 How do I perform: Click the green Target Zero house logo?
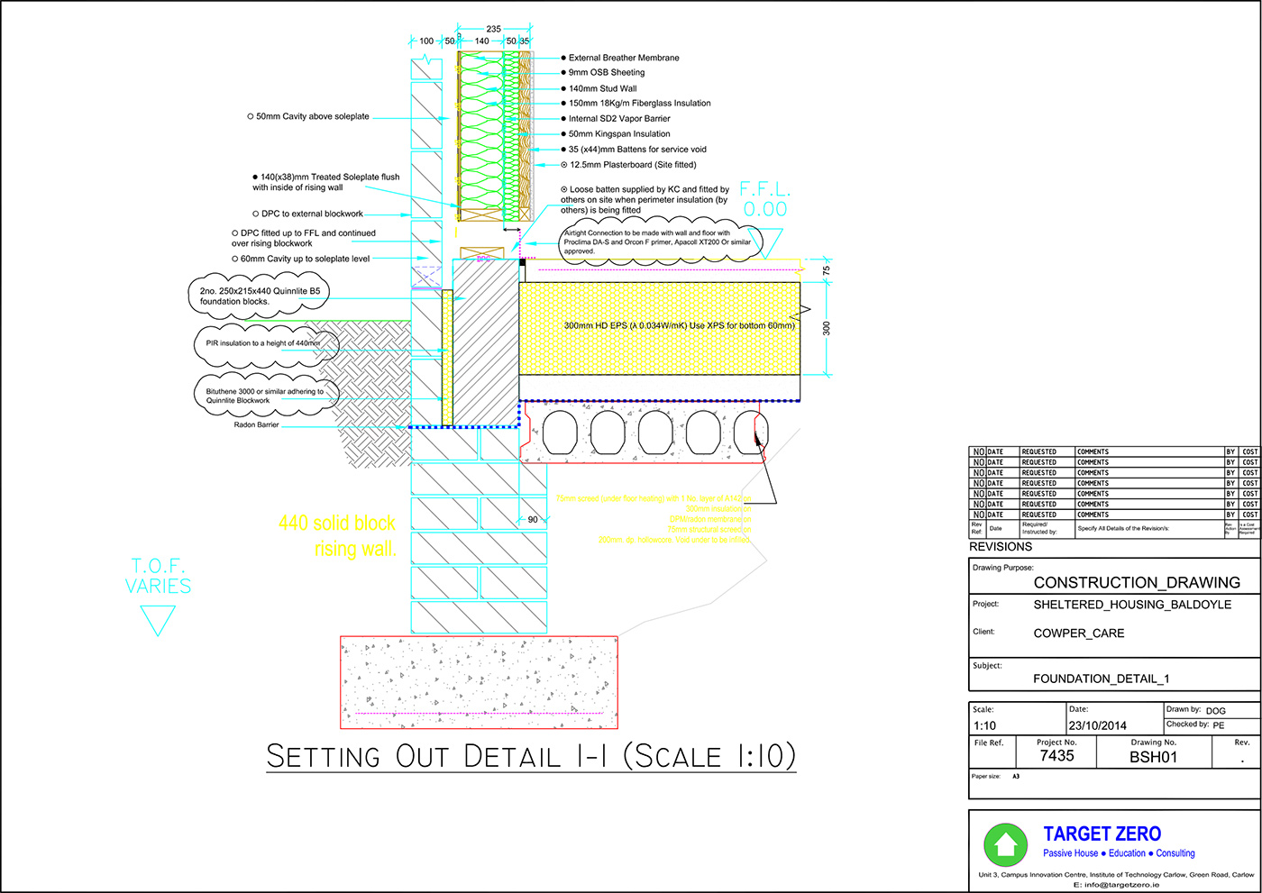(1005, 845)
